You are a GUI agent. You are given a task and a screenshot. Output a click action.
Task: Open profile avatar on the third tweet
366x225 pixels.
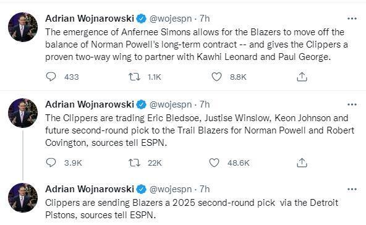pyautogui.click(x=23, y=198)
